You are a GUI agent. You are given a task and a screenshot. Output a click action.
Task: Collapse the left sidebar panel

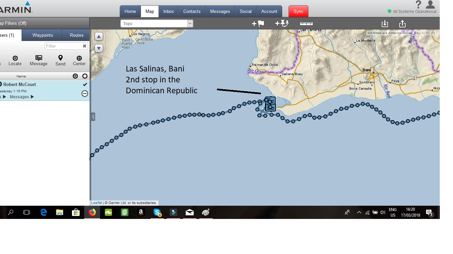point(93,116)
